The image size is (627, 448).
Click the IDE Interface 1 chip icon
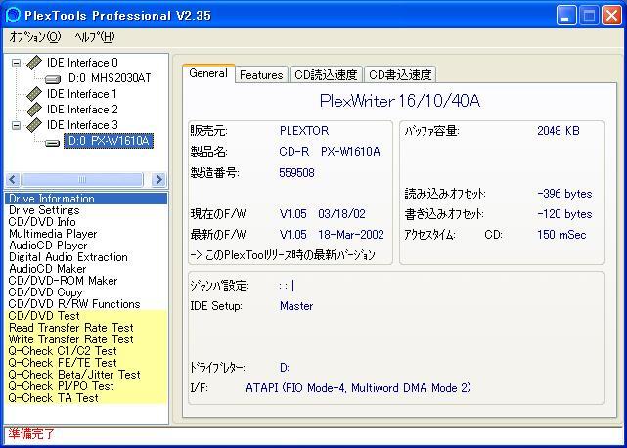34,94
